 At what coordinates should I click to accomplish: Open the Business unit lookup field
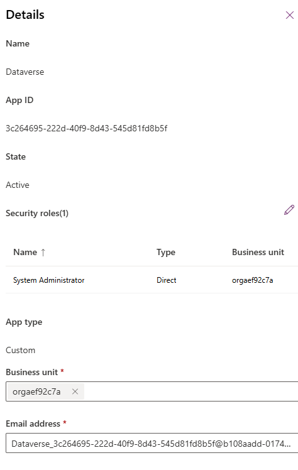(x=192, y=391)
